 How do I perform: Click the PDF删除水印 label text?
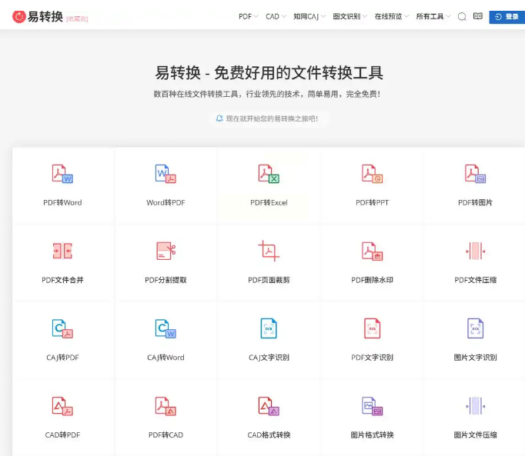click(x=372, y=280)
